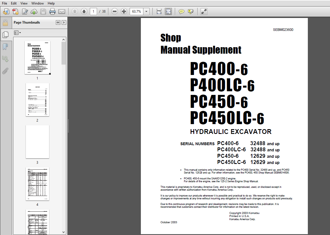The image size is (330, 235).
Task: Open the Attachments paperclip sidebar icon
Action: 5,71
